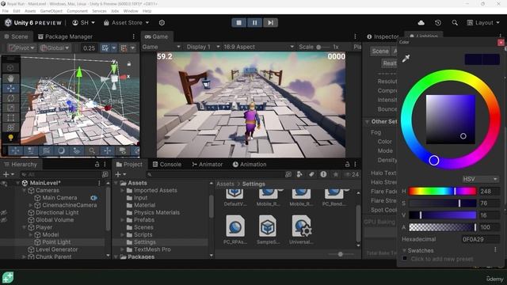
Task: Open the Swatches options menu
Action: coord(495,250)
